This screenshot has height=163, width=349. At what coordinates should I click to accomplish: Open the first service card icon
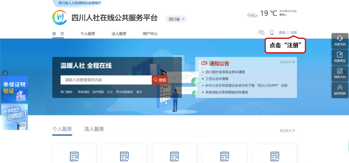[x=74, y=156]
